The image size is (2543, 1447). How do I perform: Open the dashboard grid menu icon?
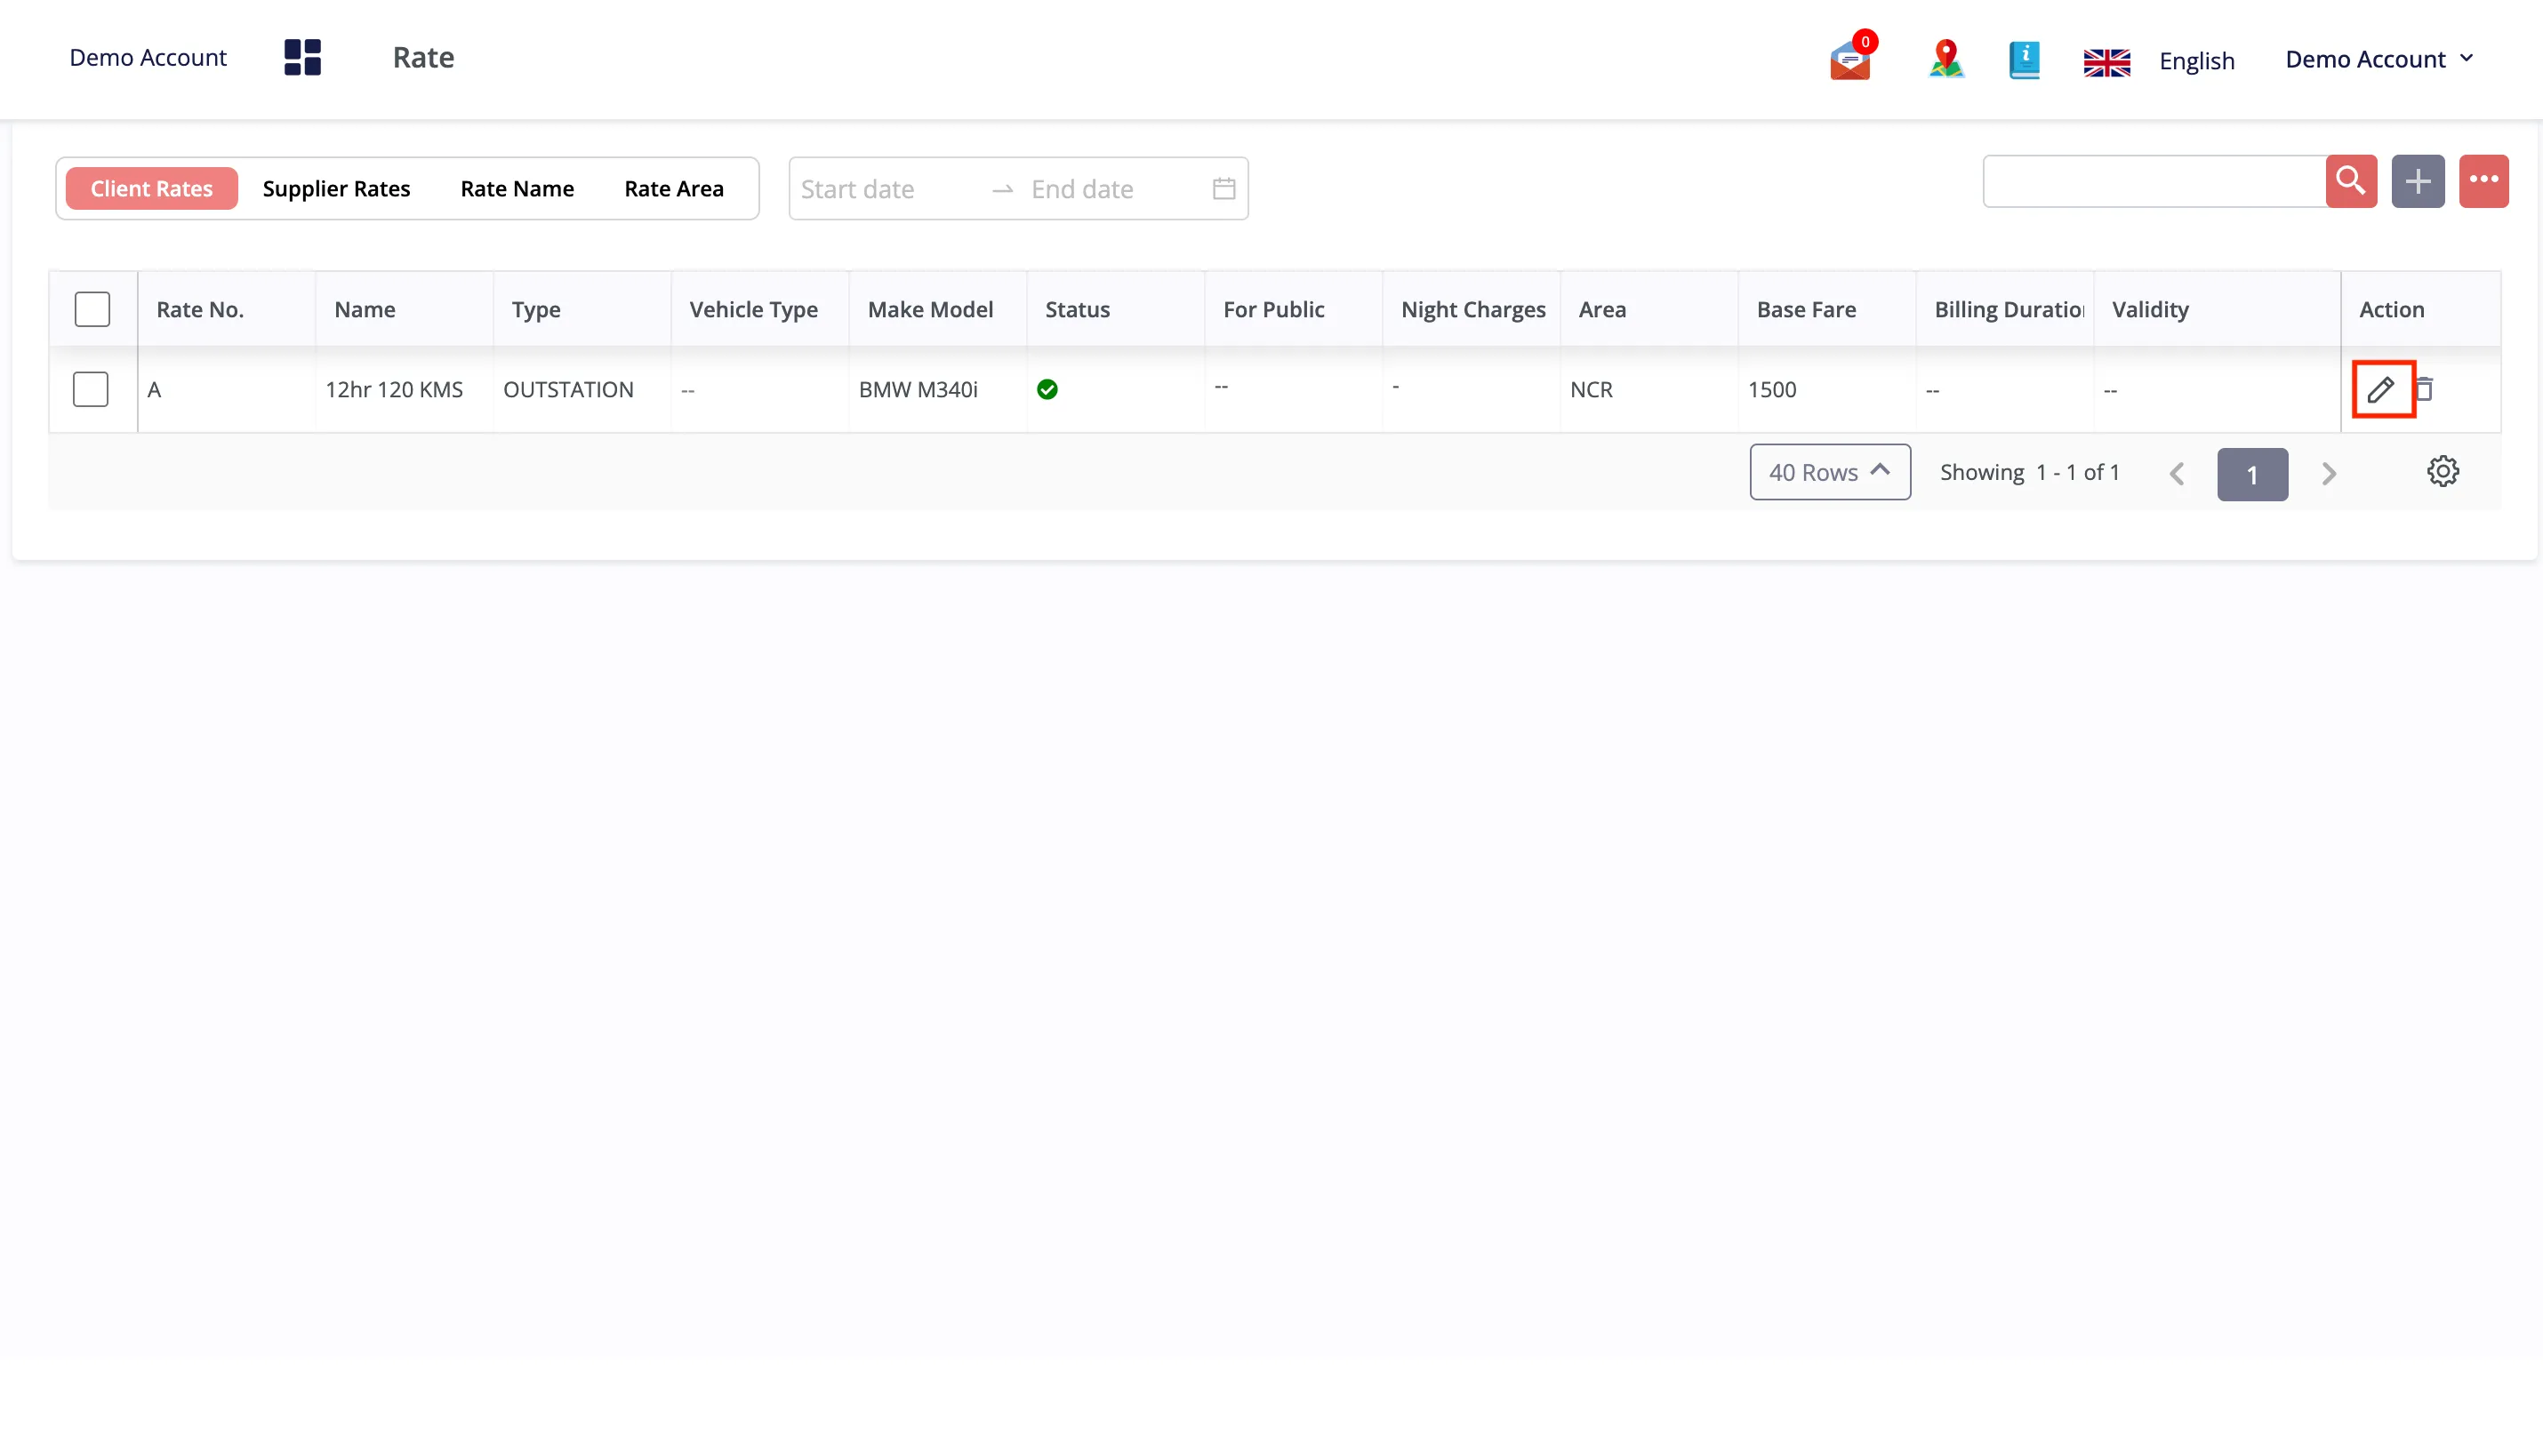(302, 58)
